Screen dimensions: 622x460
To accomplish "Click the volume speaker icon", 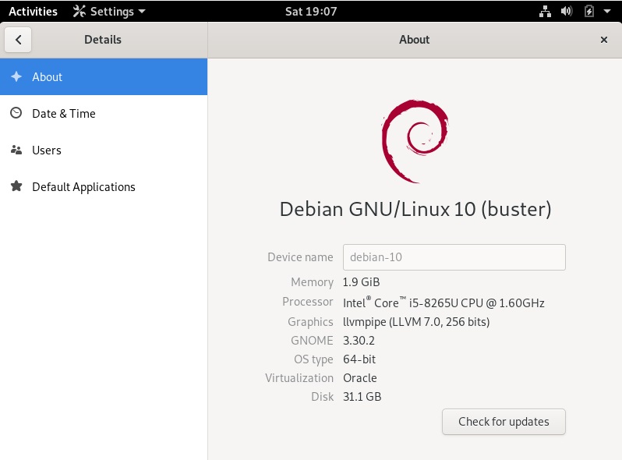I will tap(567, 11).
